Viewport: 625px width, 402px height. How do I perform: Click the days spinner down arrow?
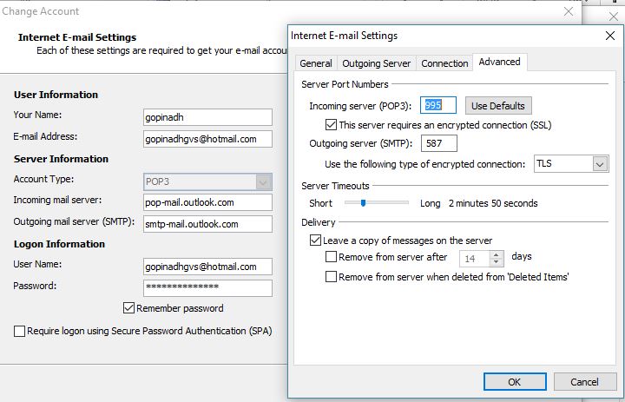(497, 261)
